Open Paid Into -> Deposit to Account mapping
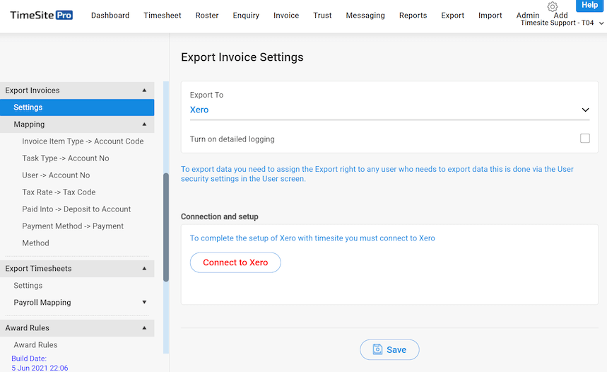Image resolution: width=607 pixels, height=372 pixels. (76, 209)
